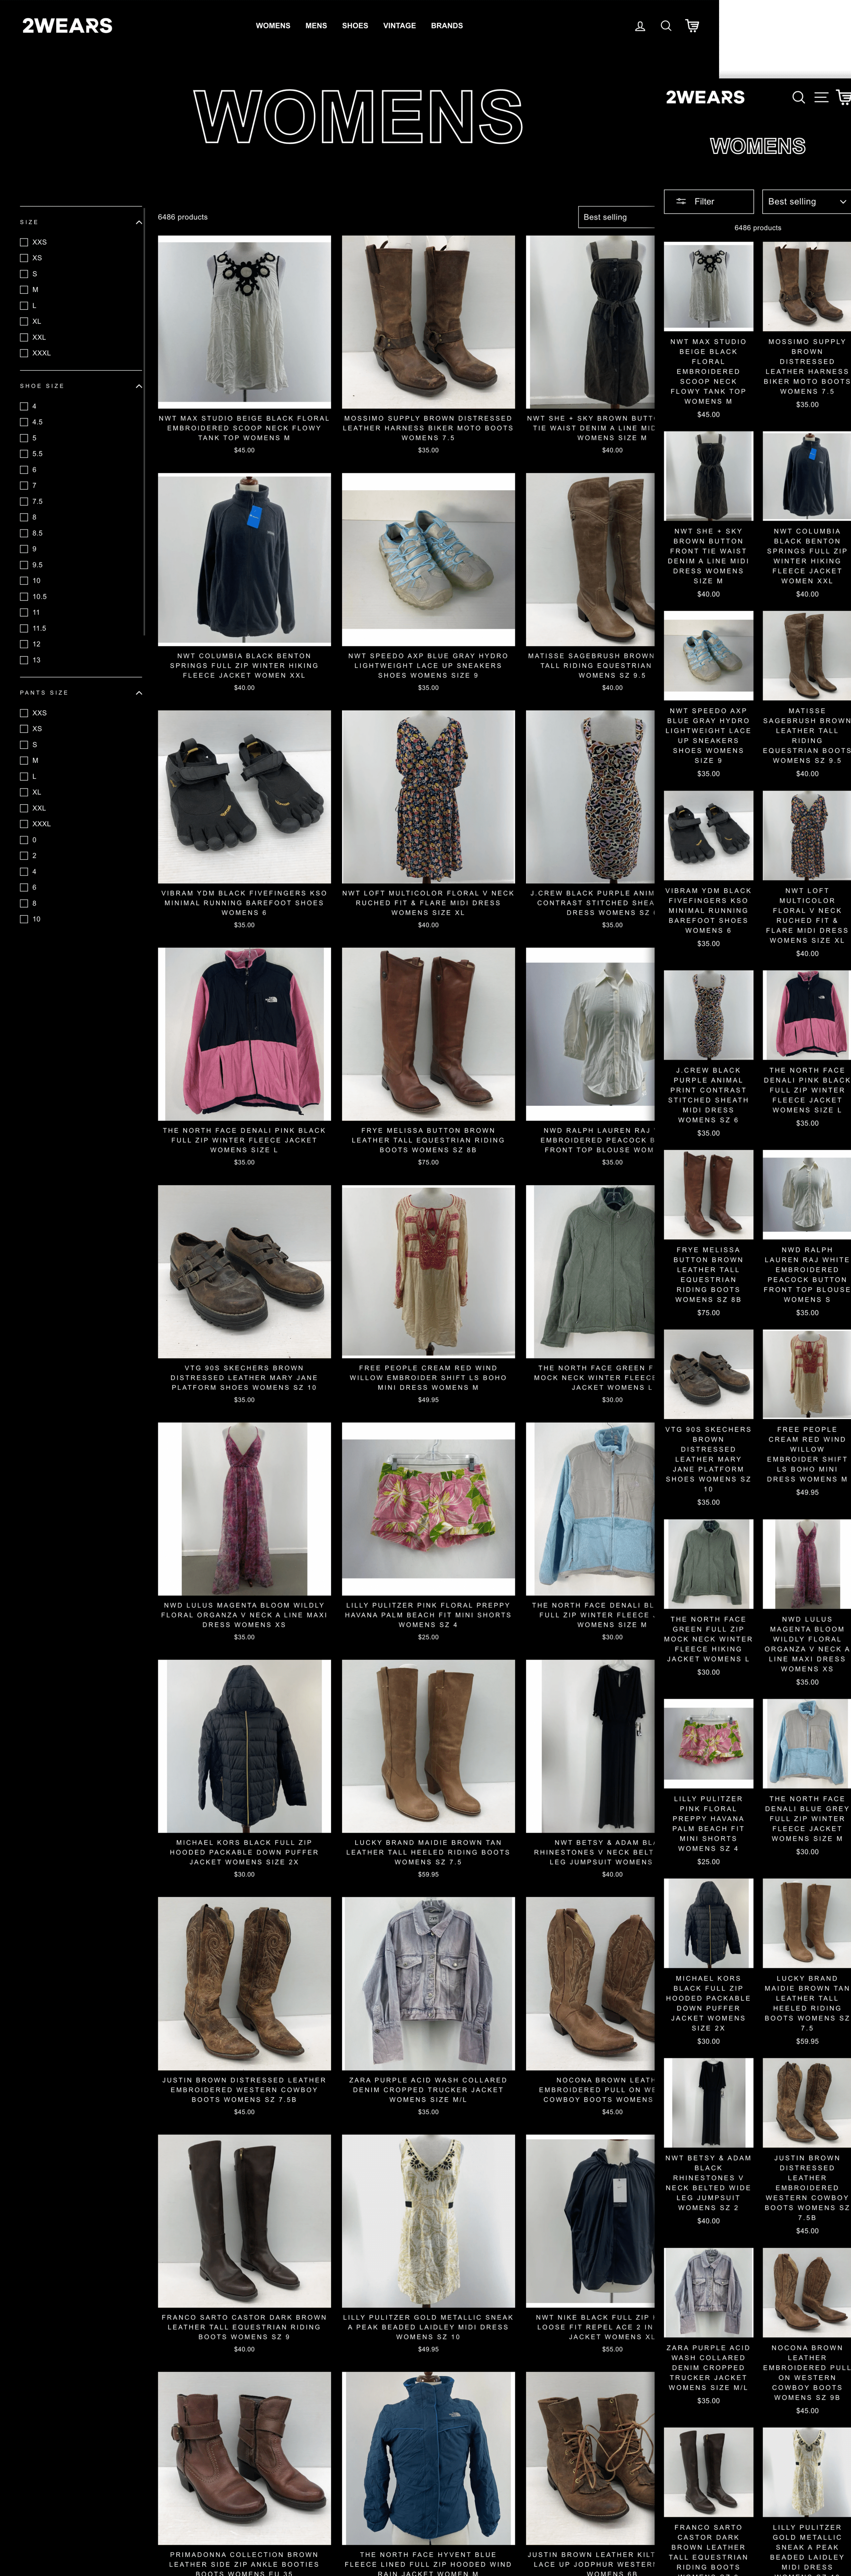Check the XXS box under Size filter
The image size is (851, 2576).
point(24,242)
